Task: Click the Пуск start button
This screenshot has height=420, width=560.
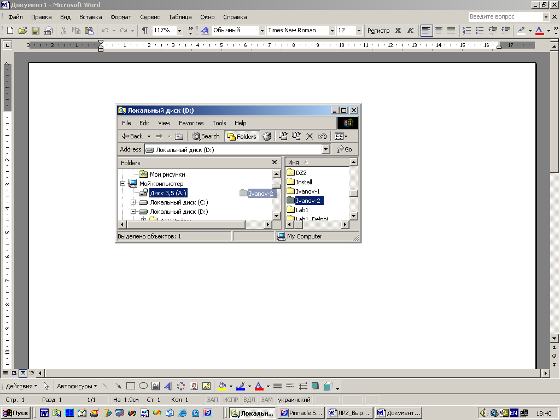Action: tap(16, 413)
